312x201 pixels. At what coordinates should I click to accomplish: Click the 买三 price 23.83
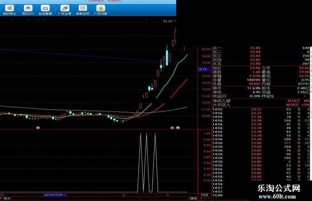pyautogui.click(x=255, y=56)
